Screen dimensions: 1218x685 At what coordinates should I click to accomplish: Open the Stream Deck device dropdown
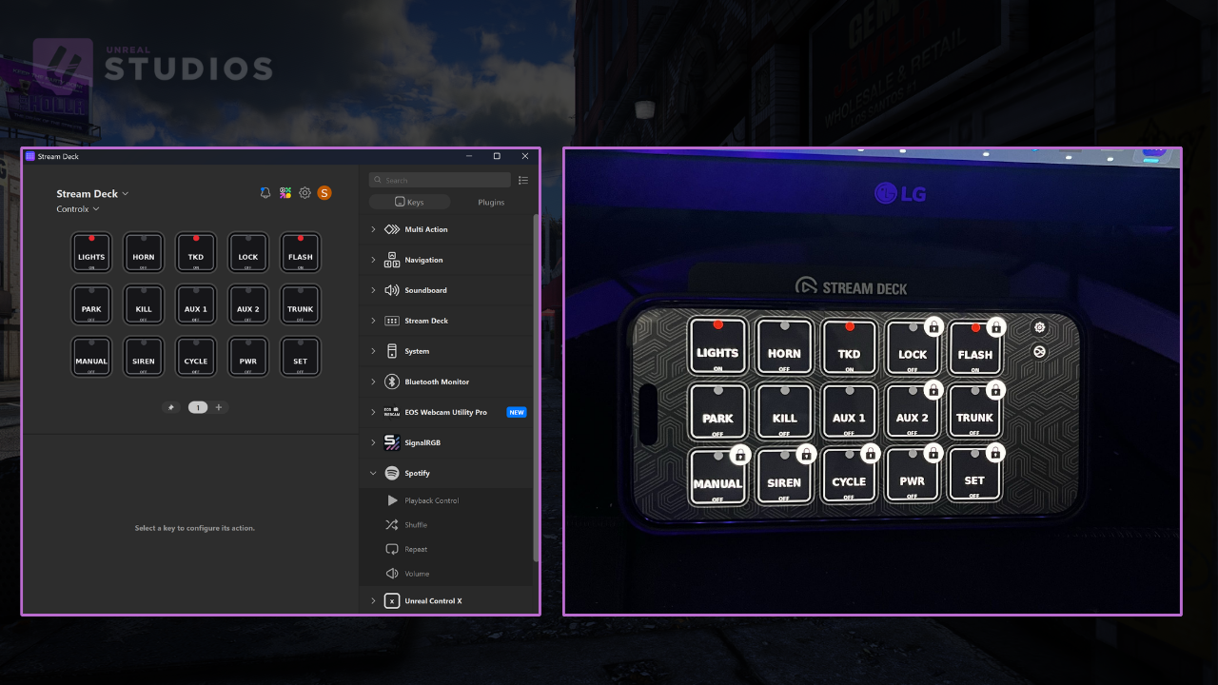[x=92, y=193]
